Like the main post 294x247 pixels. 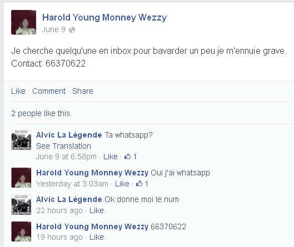point(18,91)
